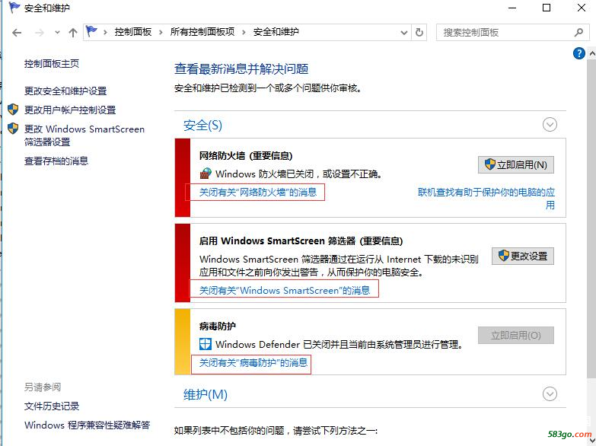Click scrollbar down arrow

click(592, 441)
